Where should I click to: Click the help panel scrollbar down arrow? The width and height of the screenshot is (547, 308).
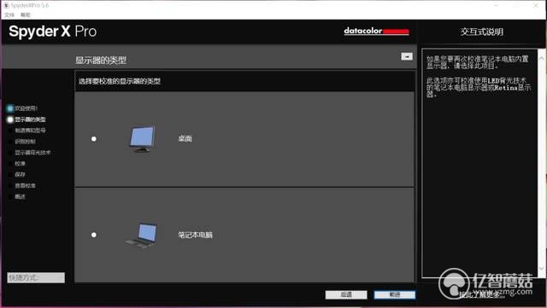pos(541,269)
